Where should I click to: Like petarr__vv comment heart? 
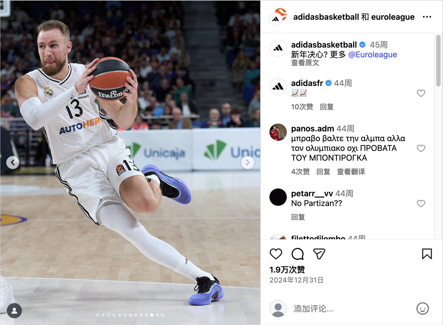pos(421,204)
